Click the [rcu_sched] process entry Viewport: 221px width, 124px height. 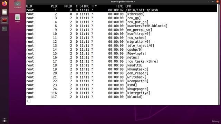coord(136,38)
